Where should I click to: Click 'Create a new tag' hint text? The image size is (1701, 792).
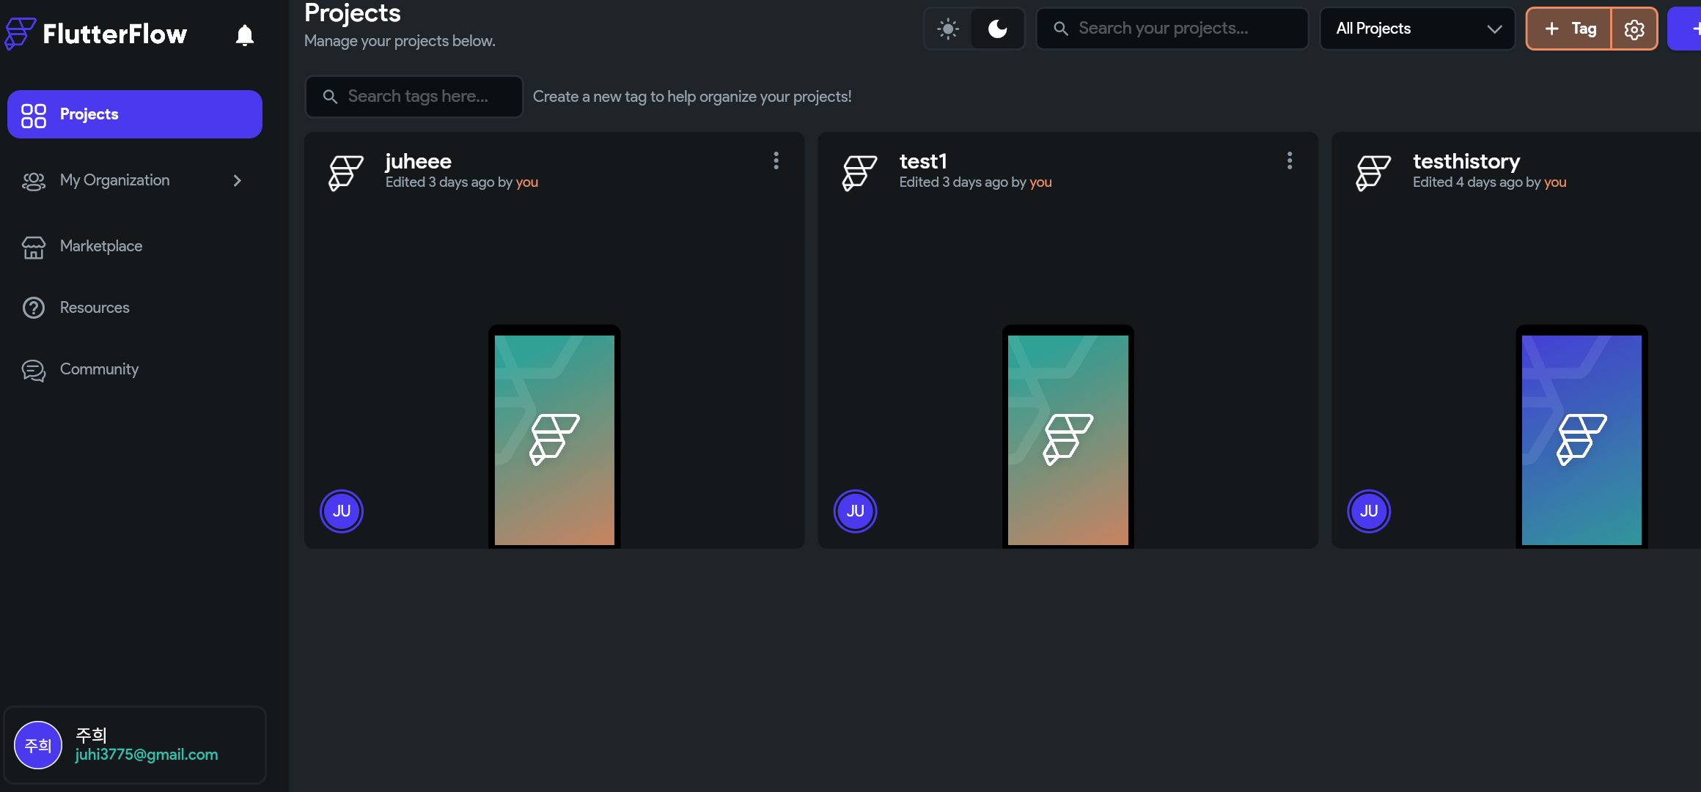(692, 97)
